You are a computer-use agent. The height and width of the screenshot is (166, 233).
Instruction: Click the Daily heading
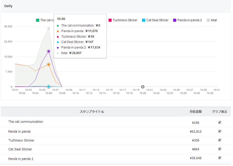tap(8, 6)
